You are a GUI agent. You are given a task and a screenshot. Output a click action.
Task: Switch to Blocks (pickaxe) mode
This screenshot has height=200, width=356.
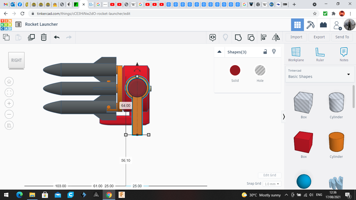pyautogui.click(x=310, y=25)
